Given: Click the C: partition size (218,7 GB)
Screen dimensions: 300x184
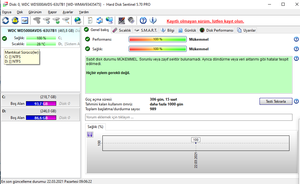Looking at the screenshot, I should (x=48, y=97).
